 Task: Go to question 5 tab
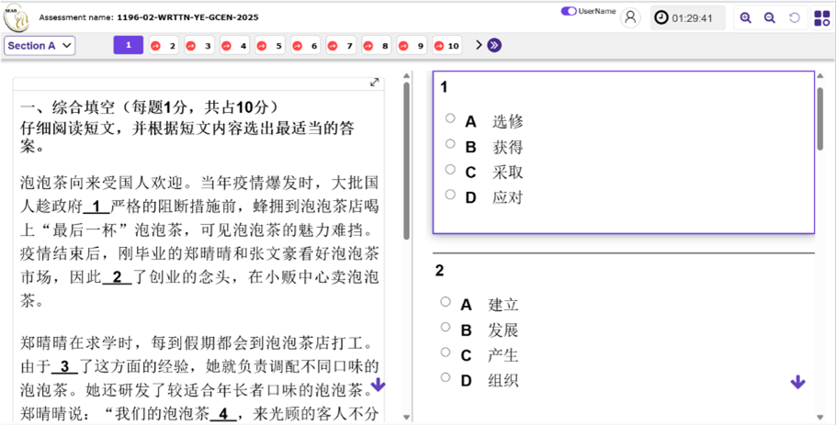(270, 46)
